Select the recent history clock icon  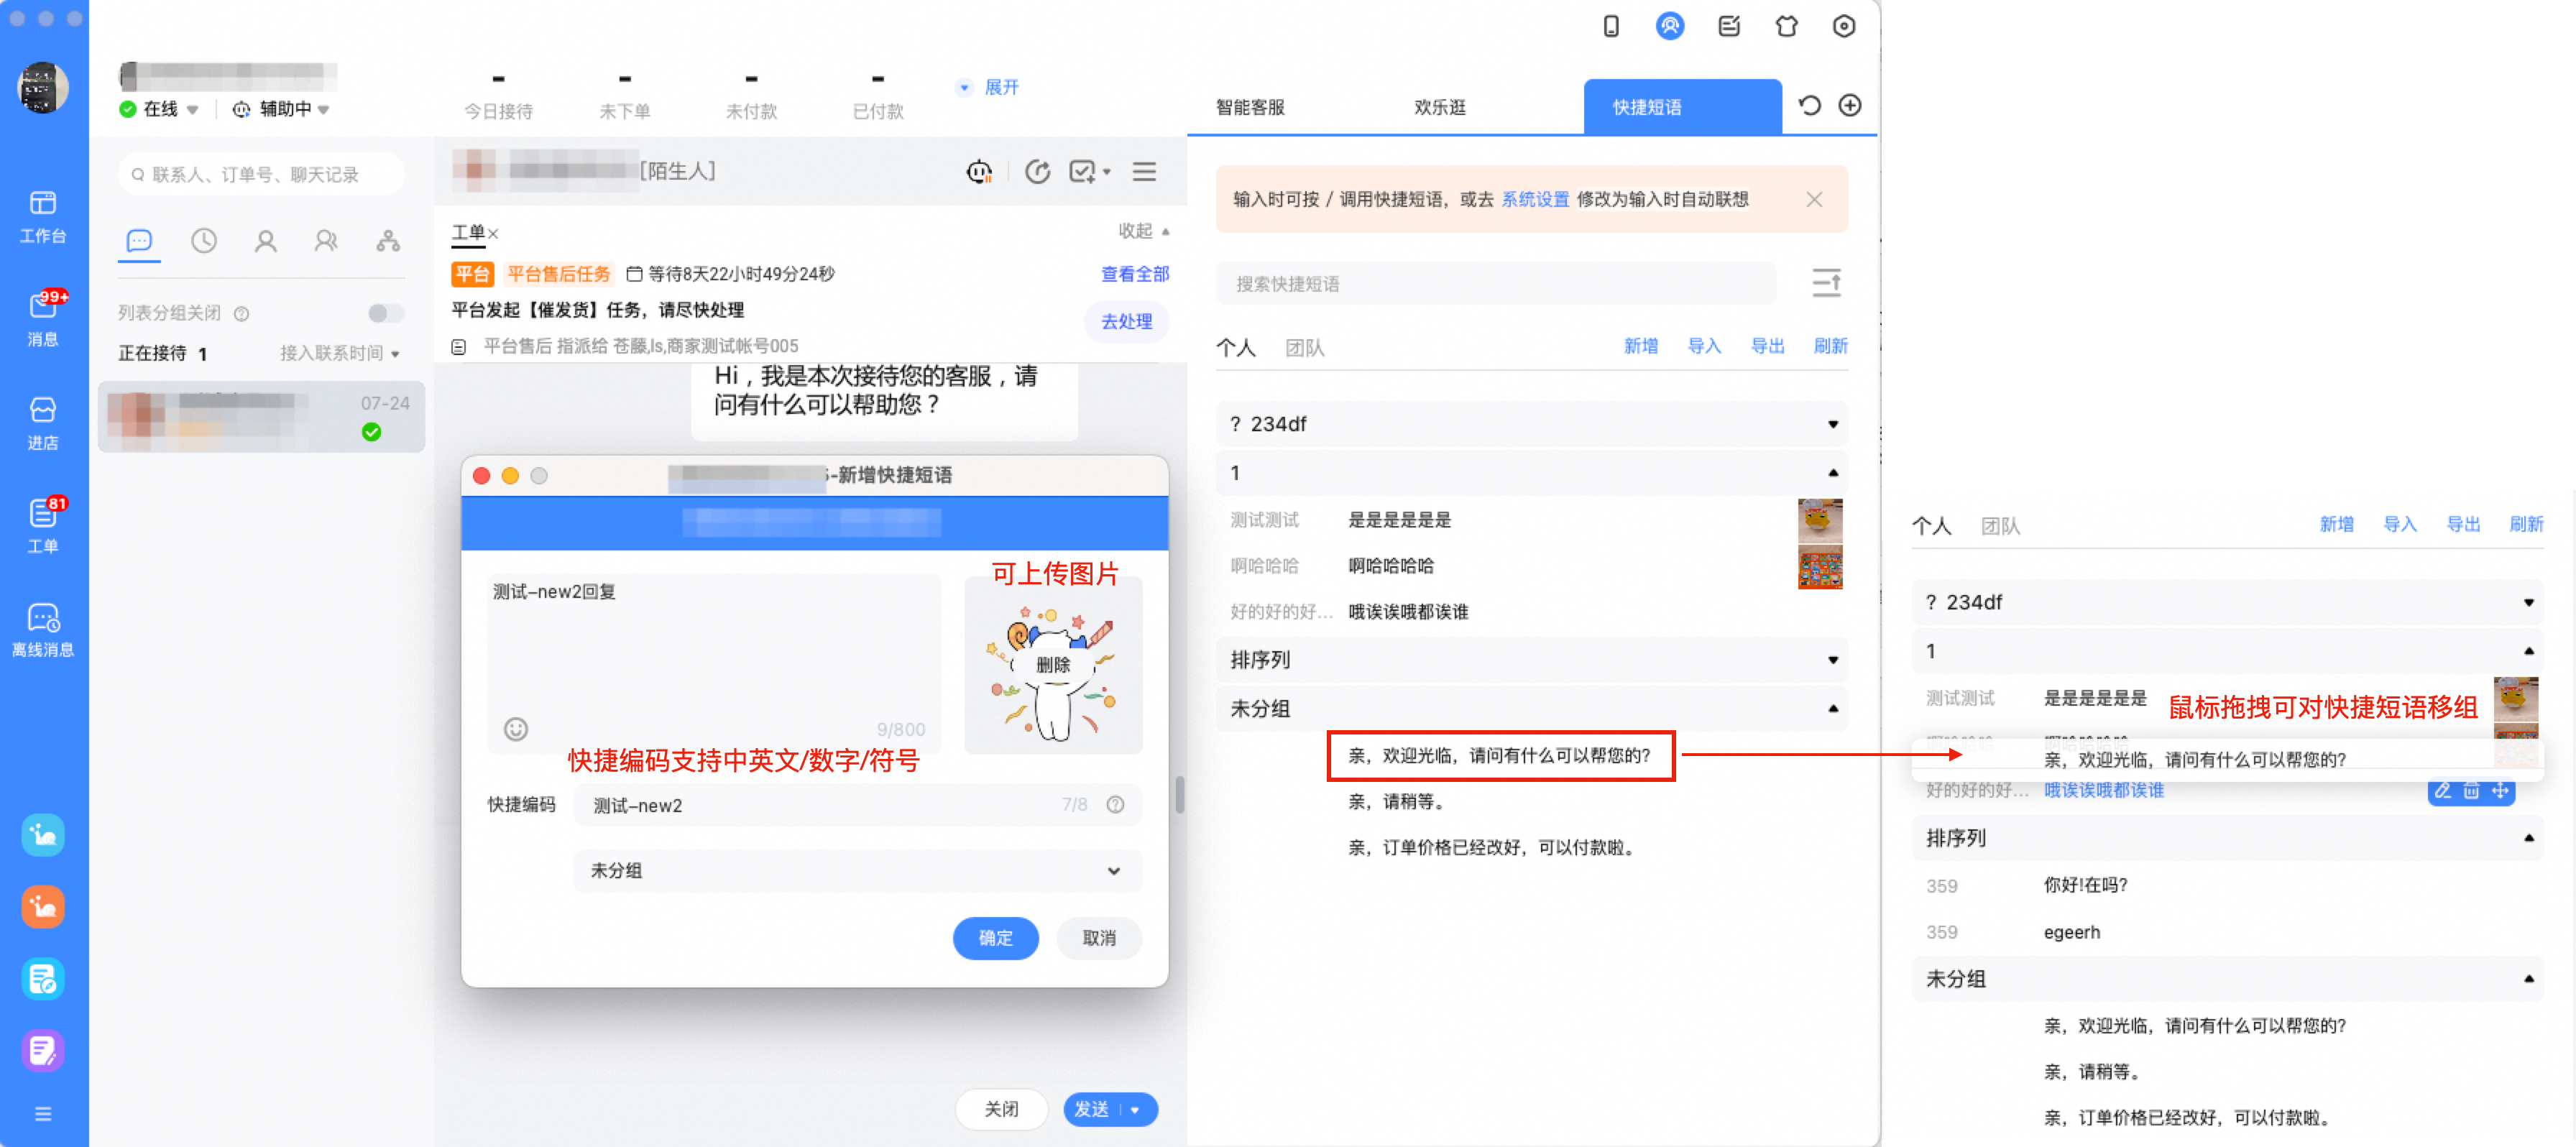[204, 240]
